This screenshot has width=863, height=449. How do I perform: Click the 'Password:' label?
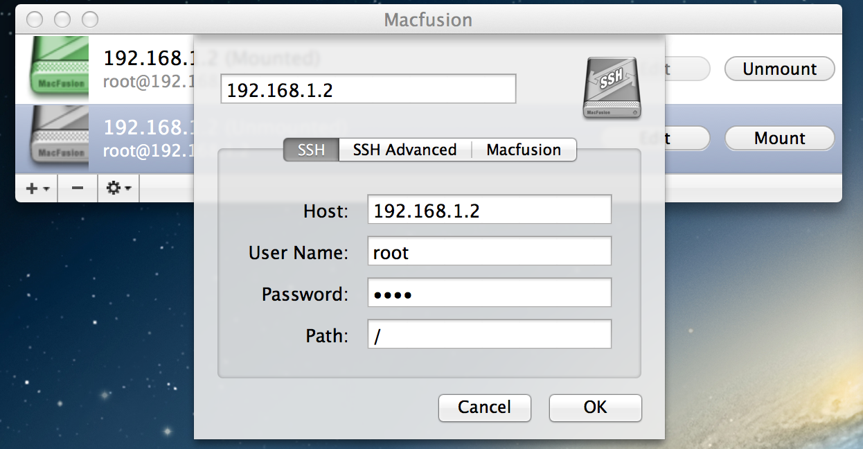pyautogui.click(x=305, y=294)
